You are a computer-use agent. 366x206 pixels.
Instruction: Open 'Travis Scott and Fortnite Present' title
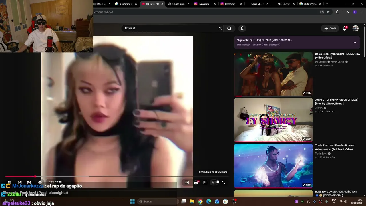point(335,147)
